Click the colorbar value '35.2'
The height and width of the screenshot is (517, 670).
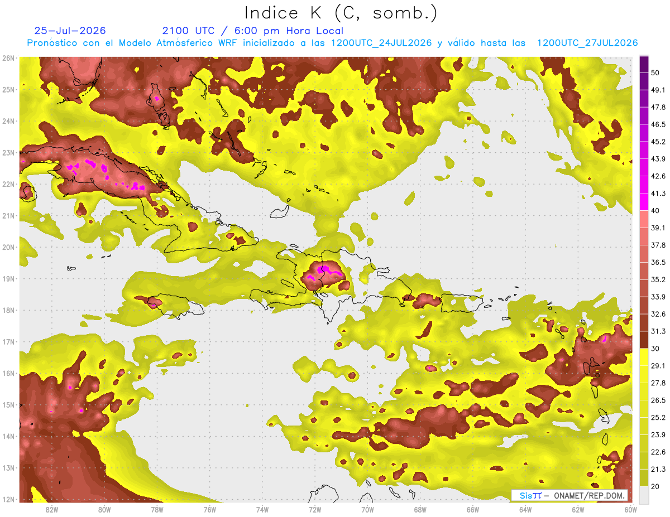click(x=658, y=279)
